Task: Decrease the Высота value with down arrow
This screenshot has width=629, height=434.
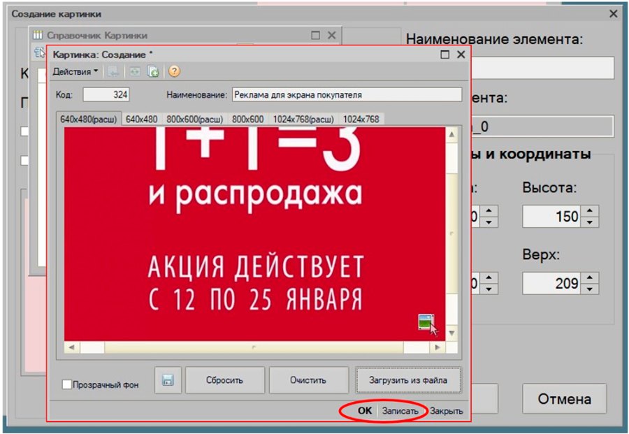Action: [589, 222]
